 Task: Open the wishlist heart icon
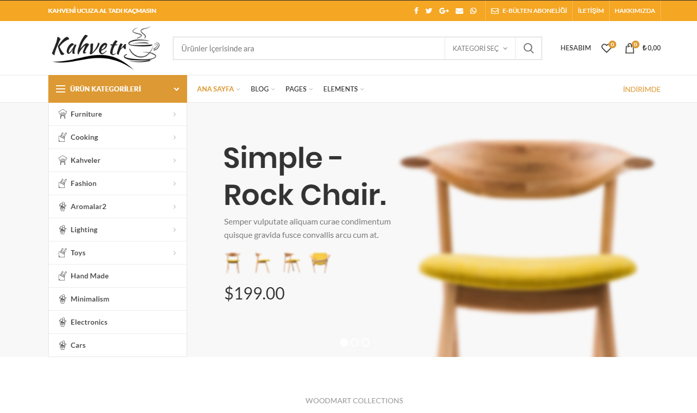[607, 48]
